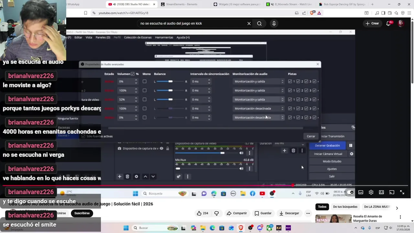414x233 pixels.
Task: Click the Descargar button
Action: point(289,213)
